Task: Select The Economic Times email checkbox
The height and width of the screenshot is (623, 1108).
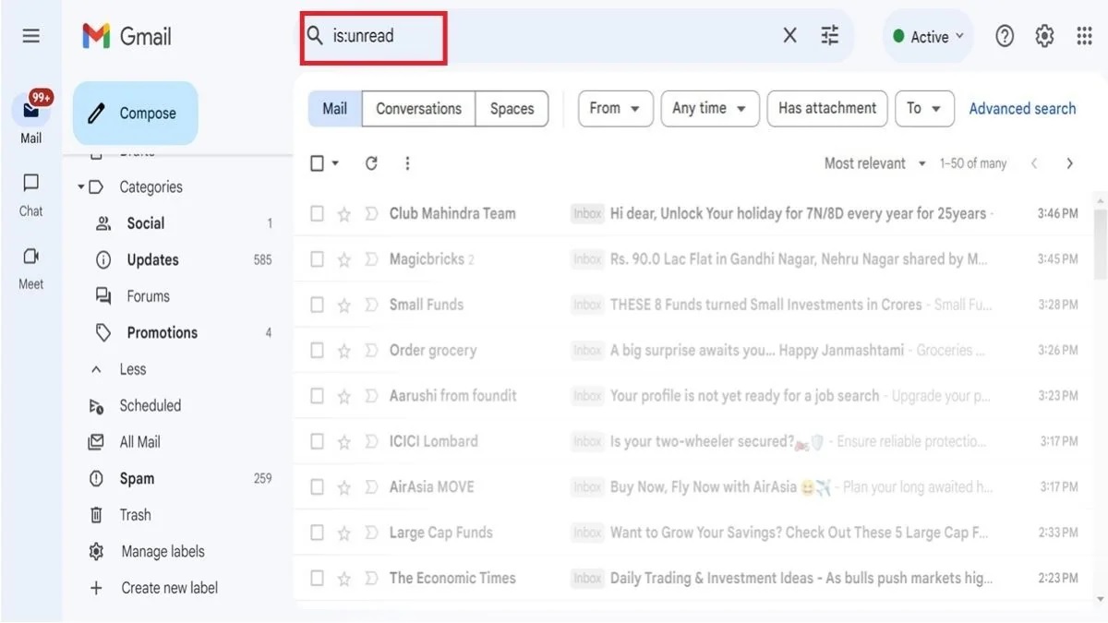Action: [317, 578]
